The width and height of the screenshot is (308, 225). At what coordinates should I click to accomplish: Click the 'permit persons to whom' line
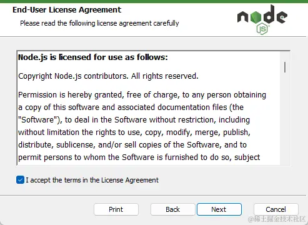[139, 157]
